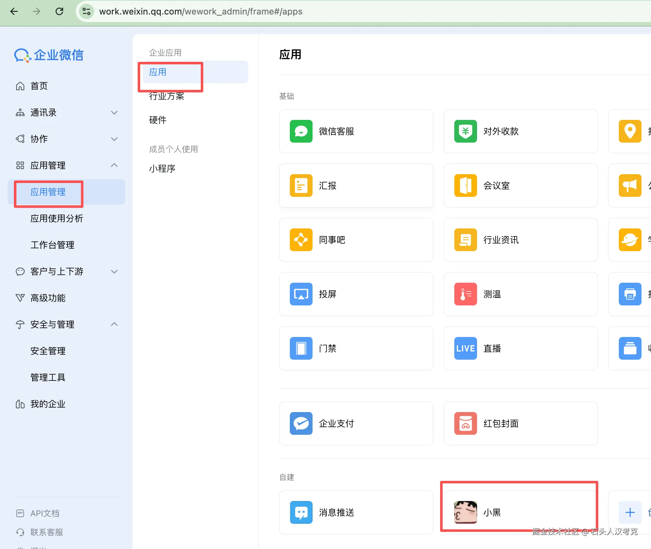Select 小程序 in the submenu
Viewport: 651px width, 549px height.
(x=162, y=168)
